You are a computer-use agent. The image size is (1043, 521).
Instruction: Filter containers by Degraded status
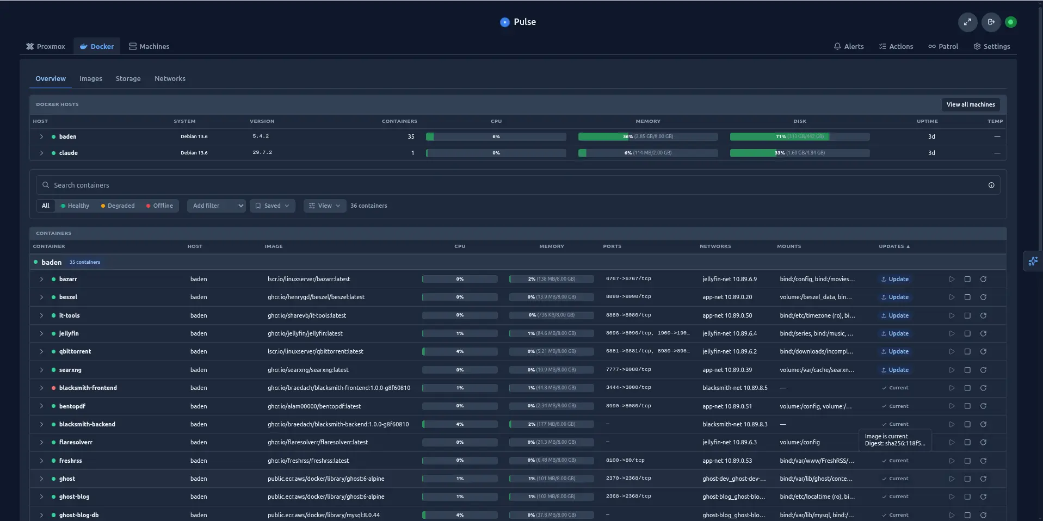(118, 206)
